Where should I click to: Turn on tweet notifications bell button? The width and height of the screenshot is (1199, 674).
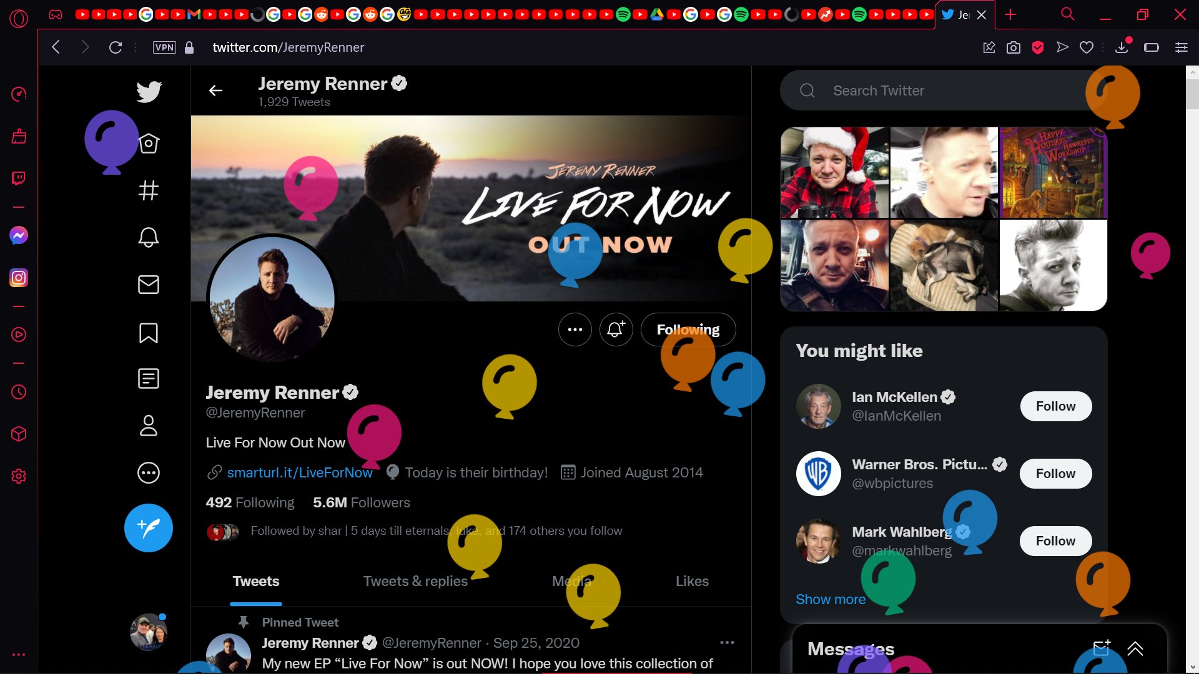point(616,330)
